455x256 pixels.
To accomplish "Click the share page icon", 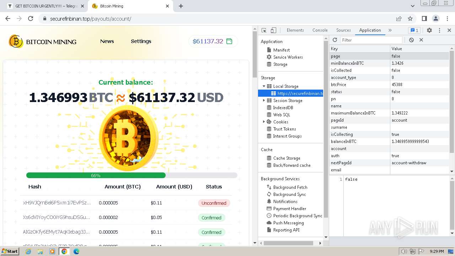I will [399, 18].
